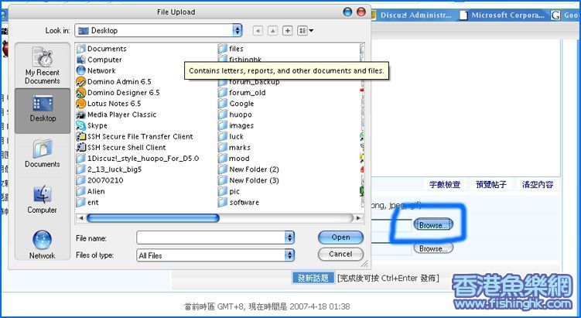Expand the File name dropdown arrows
The image size is (581, 318).
[x=289, y=238]
